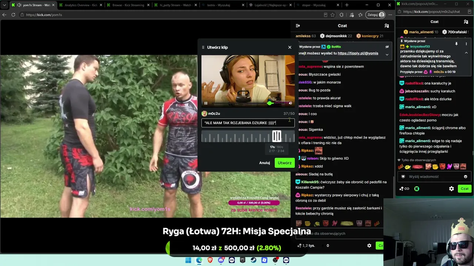
Task: Open Brave browser from taskbar
Action: click(210, 260)
